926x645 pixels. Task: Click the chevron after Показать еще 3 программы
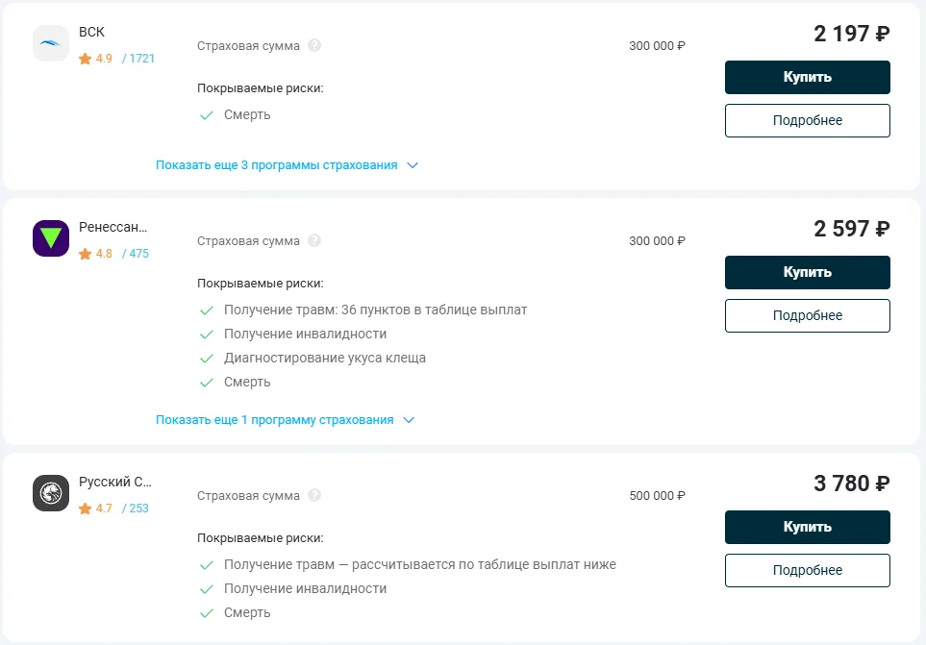pyautogui.click(x=413, y=165)
